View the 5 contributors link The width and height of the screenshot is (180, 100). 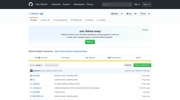point(114,58)
